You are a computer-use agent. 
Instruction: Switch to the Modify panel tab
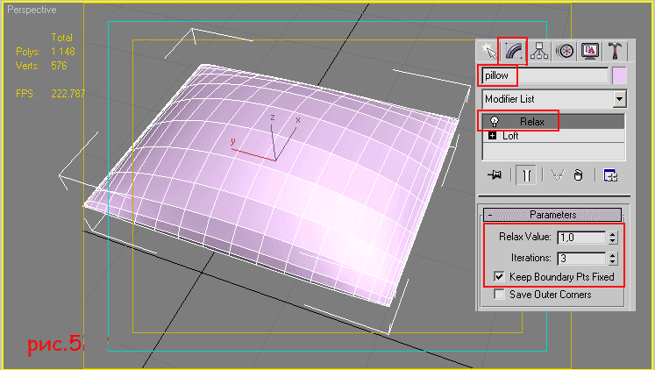coord(512,51)
